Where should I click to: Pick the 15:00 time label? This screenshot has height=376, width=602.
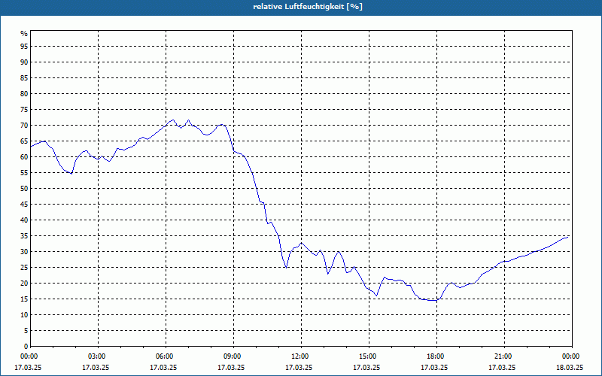click(369, 356)
